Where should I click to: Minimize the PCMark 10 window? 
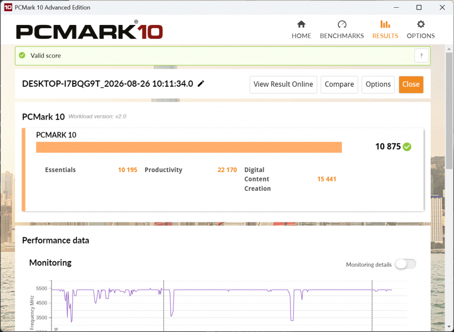pos(396,8)
